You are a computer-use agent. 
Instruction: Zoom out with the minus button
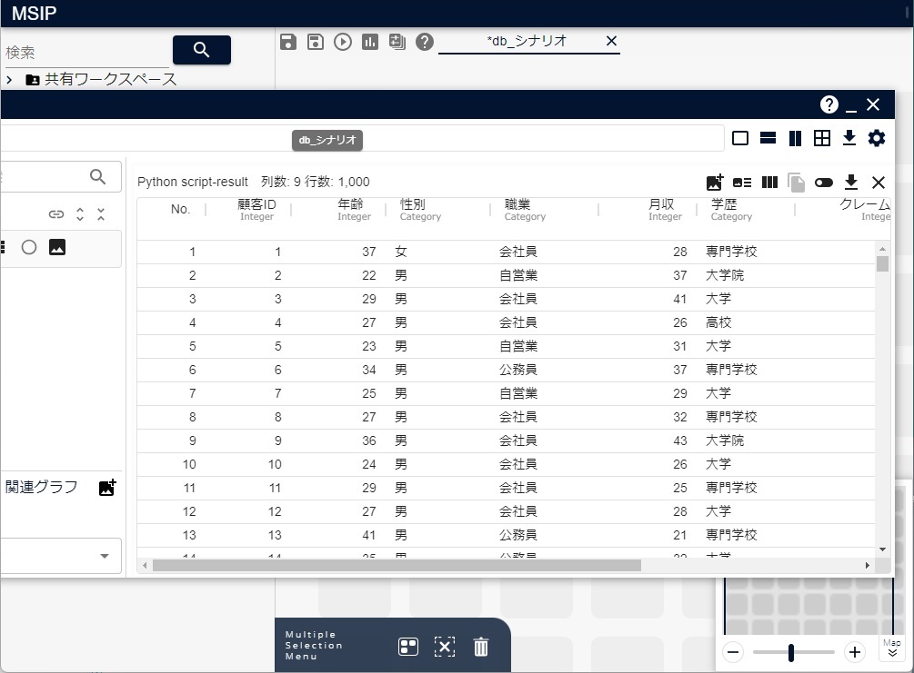[733, 652]
